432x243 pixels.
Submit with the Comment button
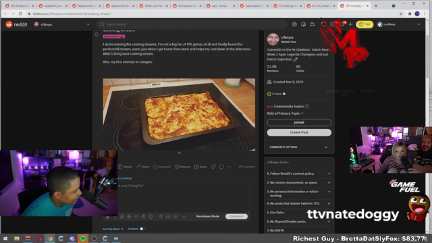(236, 217)
